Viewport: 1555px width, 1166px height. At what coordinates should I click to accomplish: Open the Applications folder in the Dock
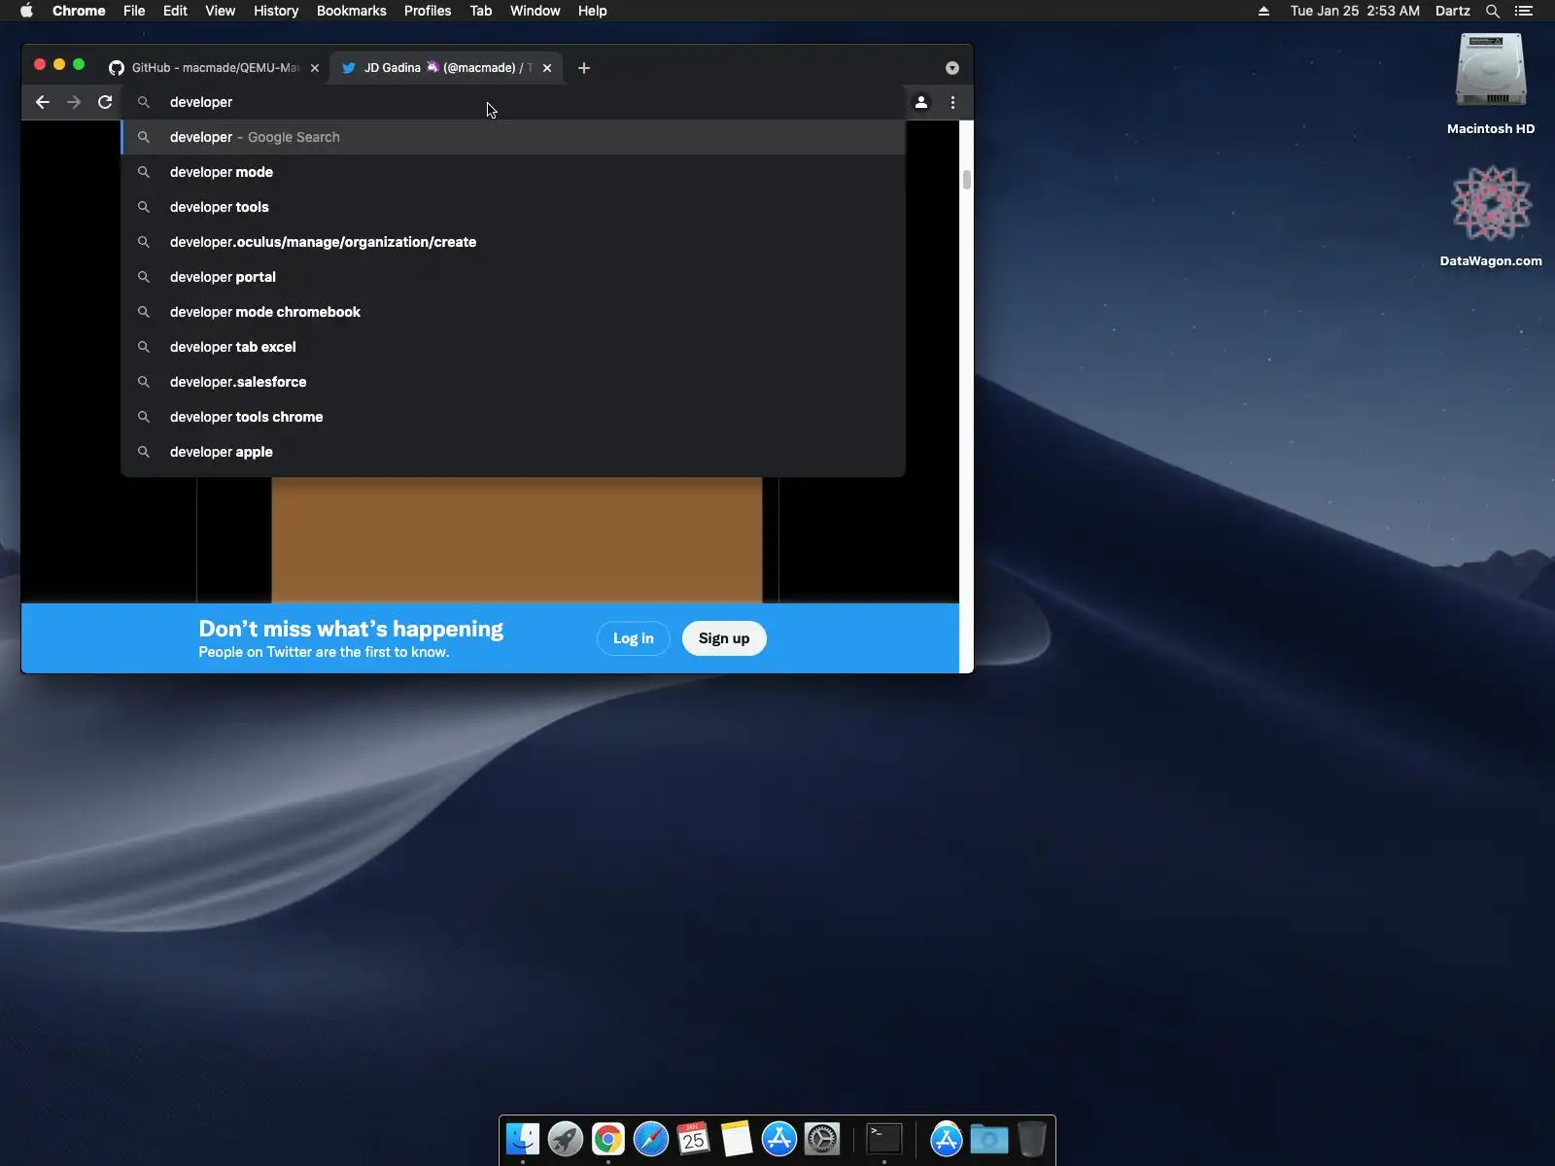pyautogui.click(x=947, y=1139)
